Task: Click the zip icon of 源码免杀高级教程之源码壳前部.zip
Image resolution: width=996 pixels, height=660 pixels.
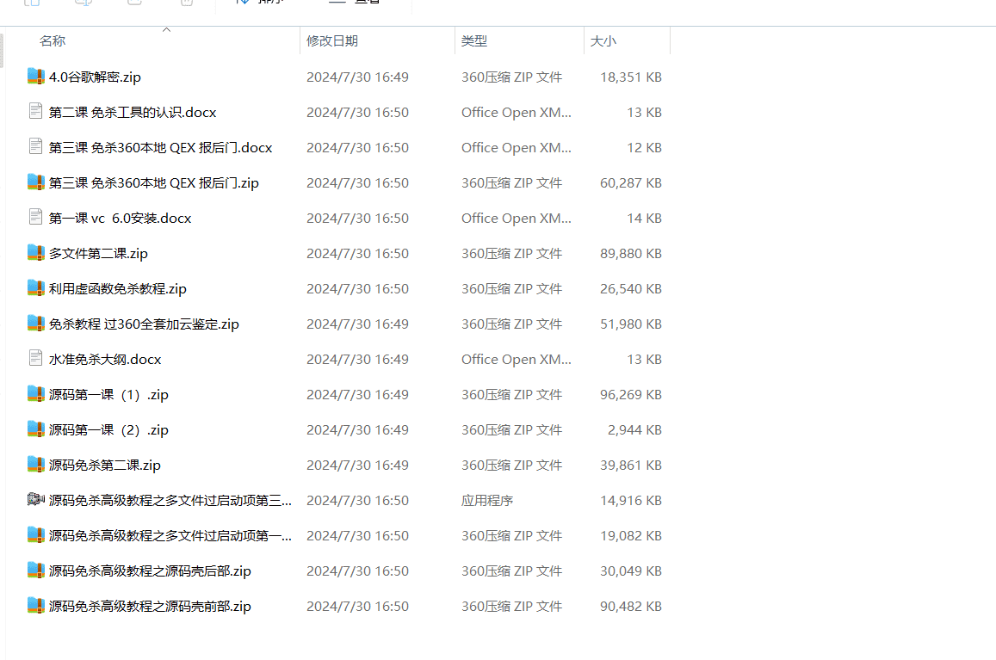Action: [x=35, y=606]
